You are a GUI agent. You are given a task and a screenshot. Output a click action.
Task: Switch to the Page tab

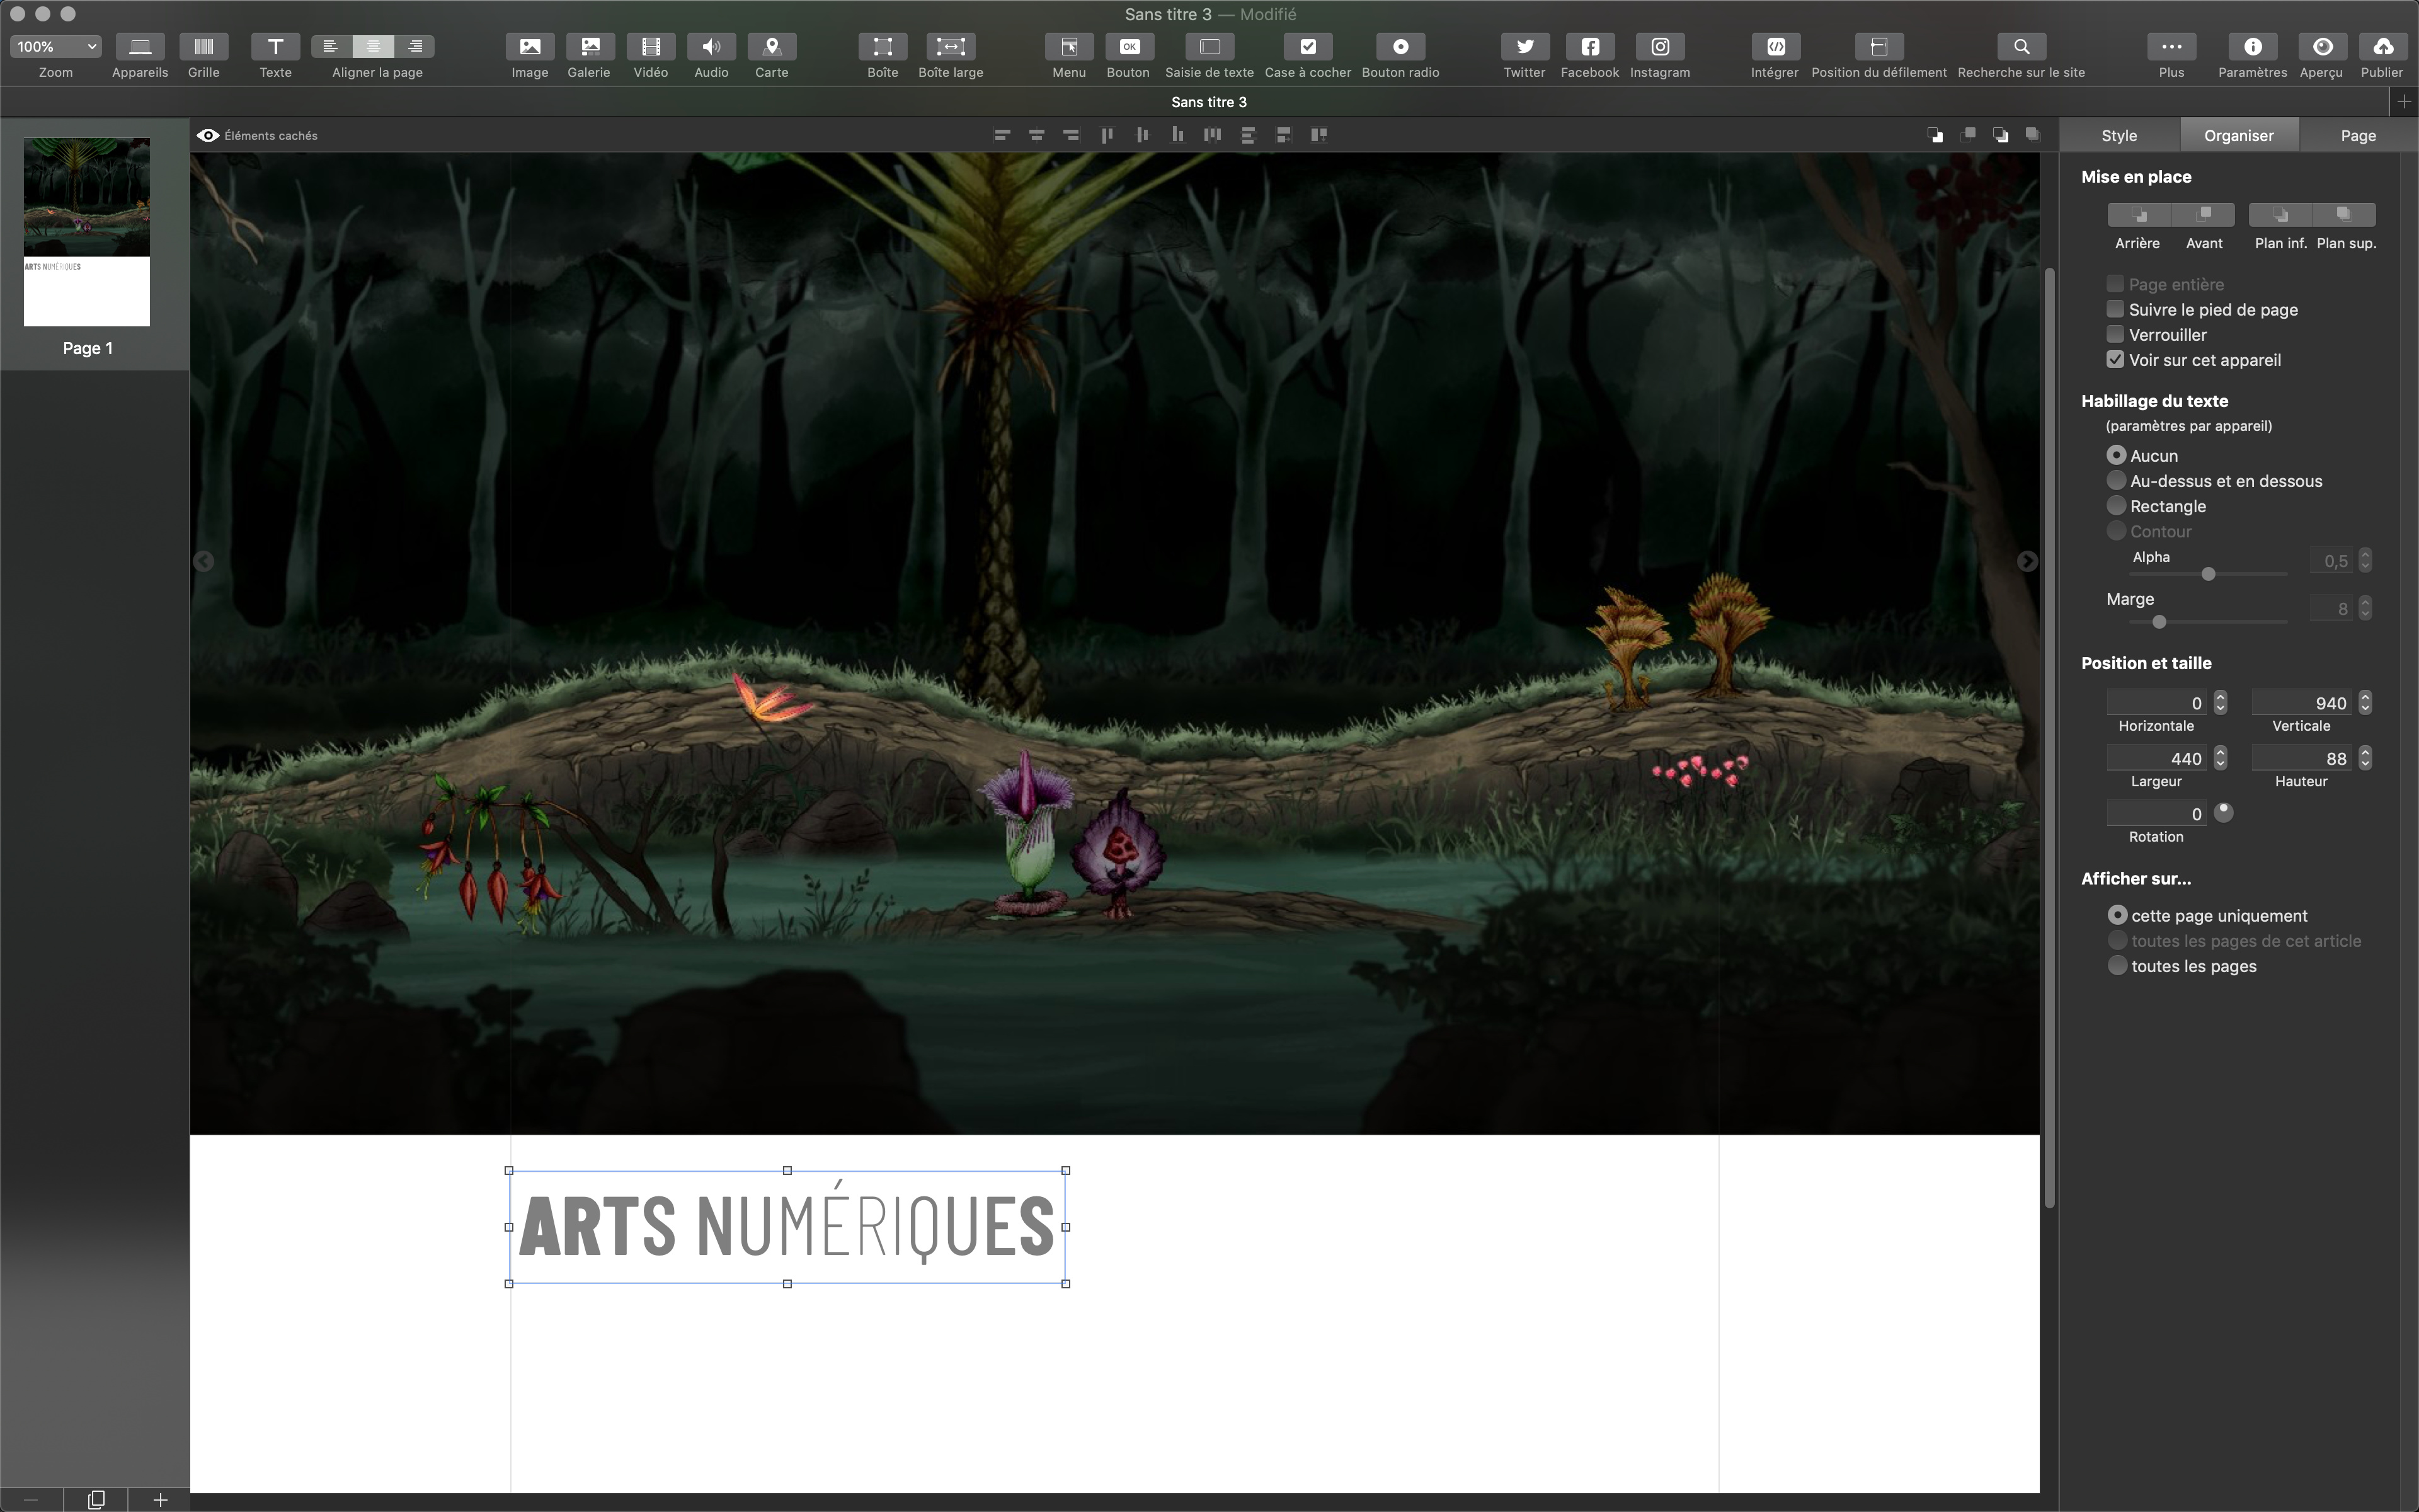point(2357,136)
